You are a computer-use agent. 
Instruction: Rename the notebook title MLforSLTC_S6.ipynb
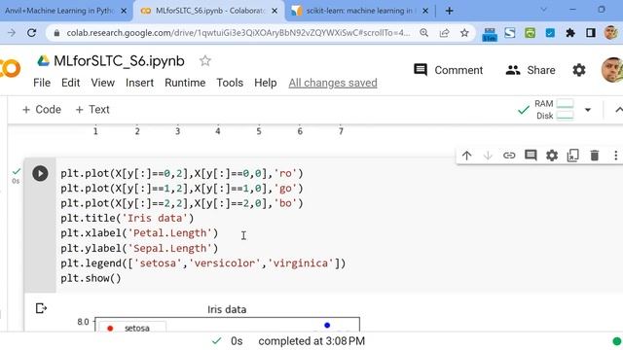[119, 61]
